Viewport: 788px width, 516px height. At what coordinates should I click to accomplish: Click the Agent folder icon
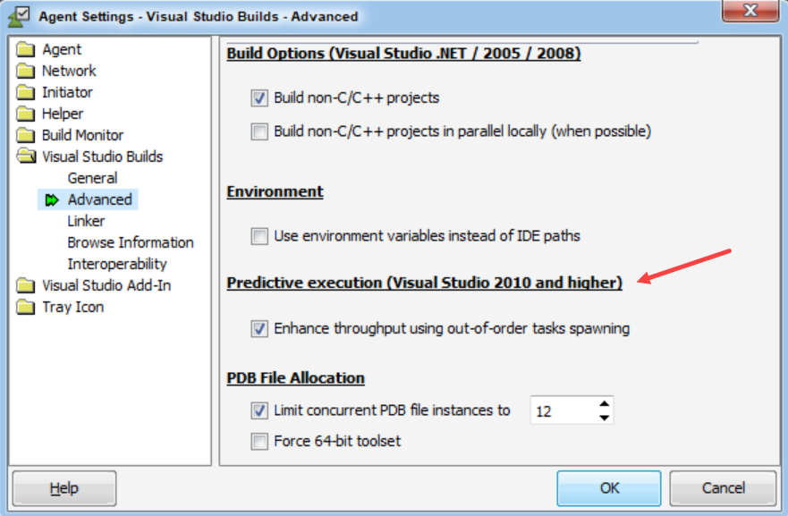[x=25, y=49]
